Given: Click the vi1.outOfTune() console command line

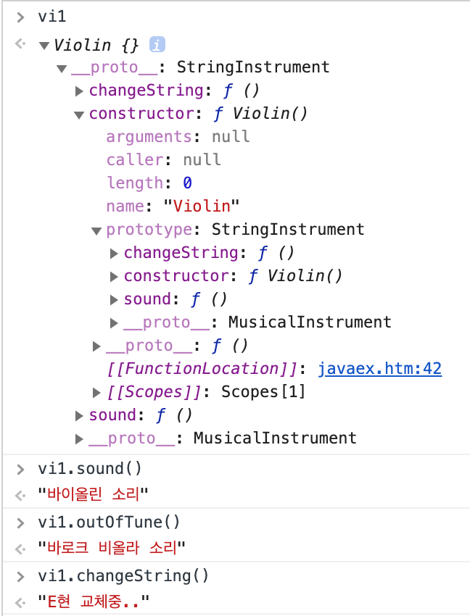Looking at the screenshot, I should [x=109, y=522].
